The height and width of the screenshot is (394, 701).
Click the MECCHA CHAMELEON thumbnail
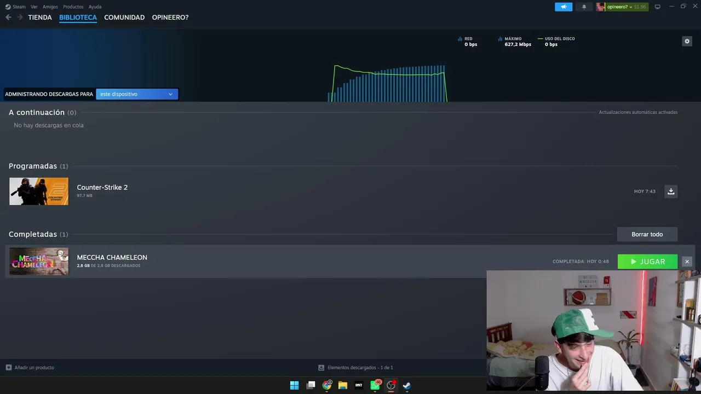39,262
